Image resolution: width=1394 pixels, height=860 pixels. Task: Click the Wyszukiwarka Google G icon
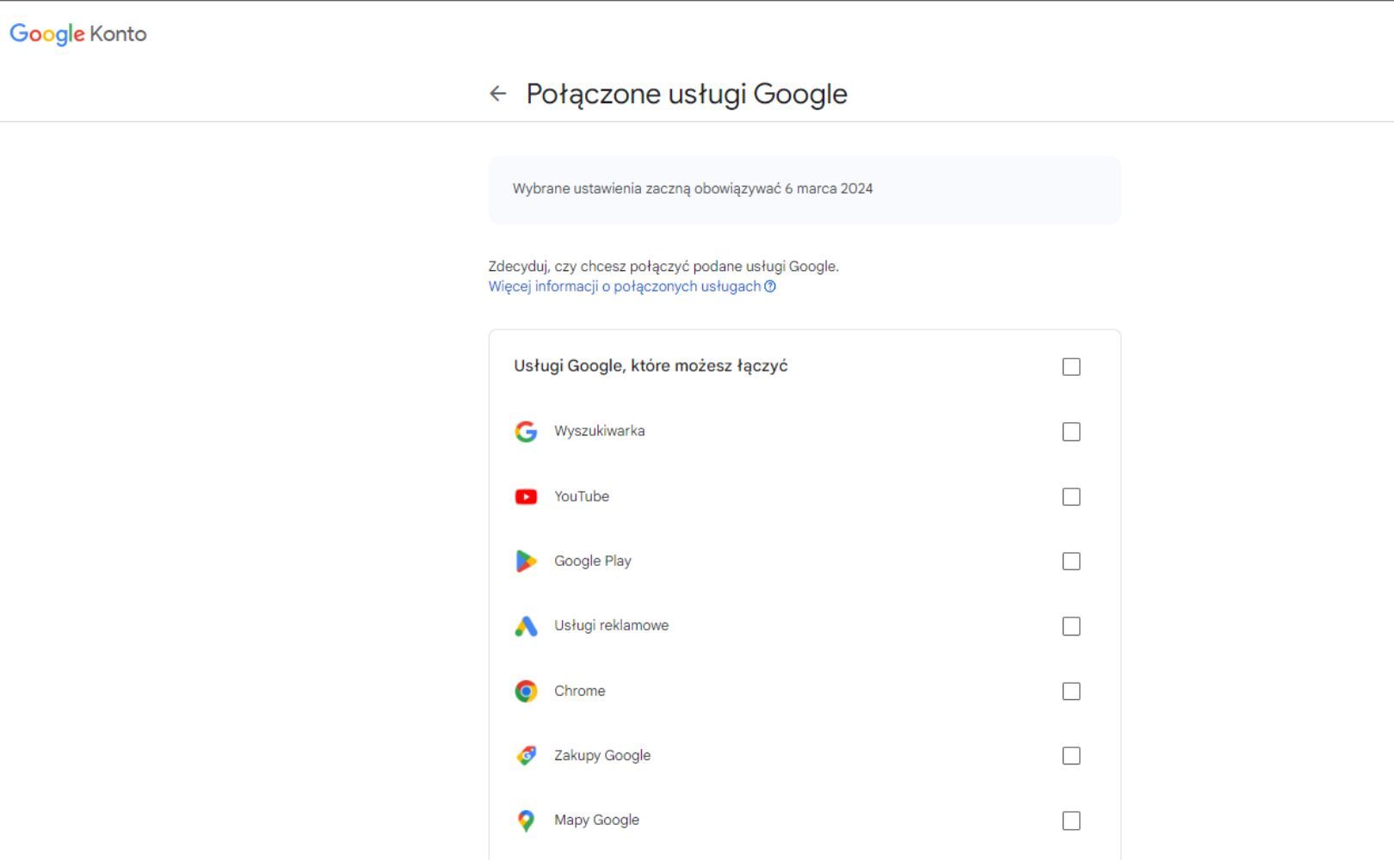click(526, 432)
